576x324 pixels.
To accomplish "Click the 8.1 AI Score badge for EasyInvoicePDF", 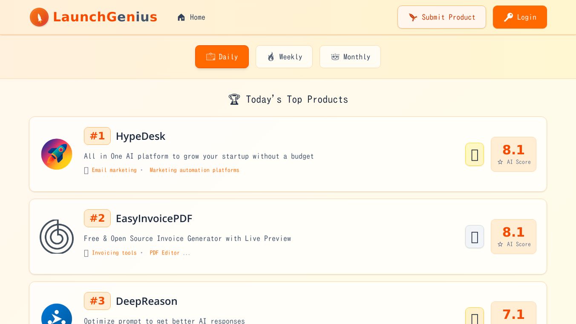I will pos(513,237).
